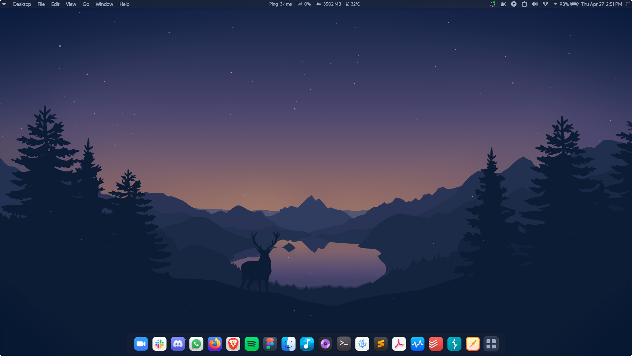Open Discord app in dock

(x=178, y=344)
